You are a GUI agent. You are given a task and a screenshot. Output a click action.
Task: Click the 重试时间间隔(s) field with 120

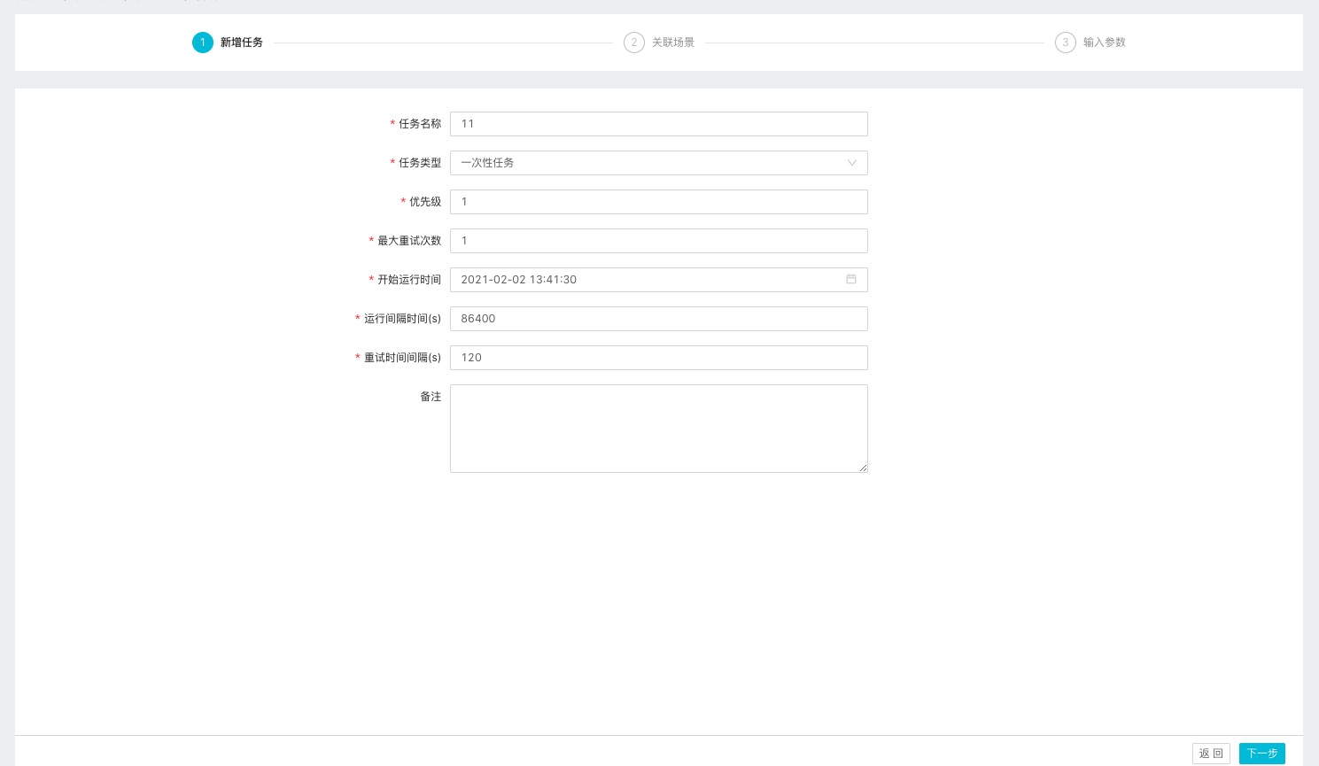(659, 358)
